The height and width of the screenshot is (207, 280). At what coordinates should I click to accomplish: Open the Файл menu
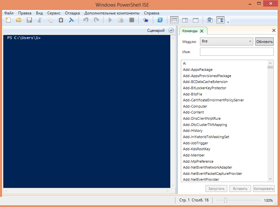(9, 13)
